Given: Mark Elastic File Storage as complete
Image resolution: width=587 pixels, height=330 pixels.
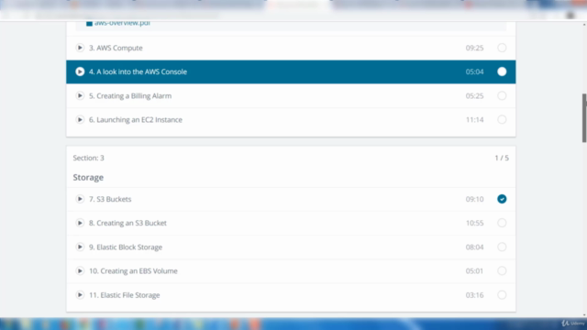Looking at the screenshot, I should click(x=502, y=294).
